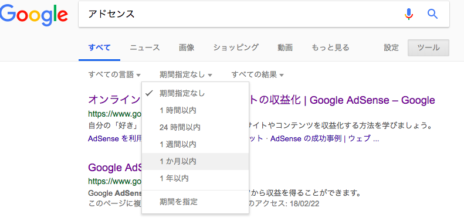
Task: Choose 1 か月以内 in the menu
Action: (195, 162)
